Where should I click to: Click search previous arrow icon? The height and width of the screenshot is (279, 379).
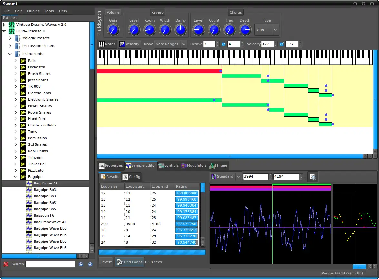(81, 264)
